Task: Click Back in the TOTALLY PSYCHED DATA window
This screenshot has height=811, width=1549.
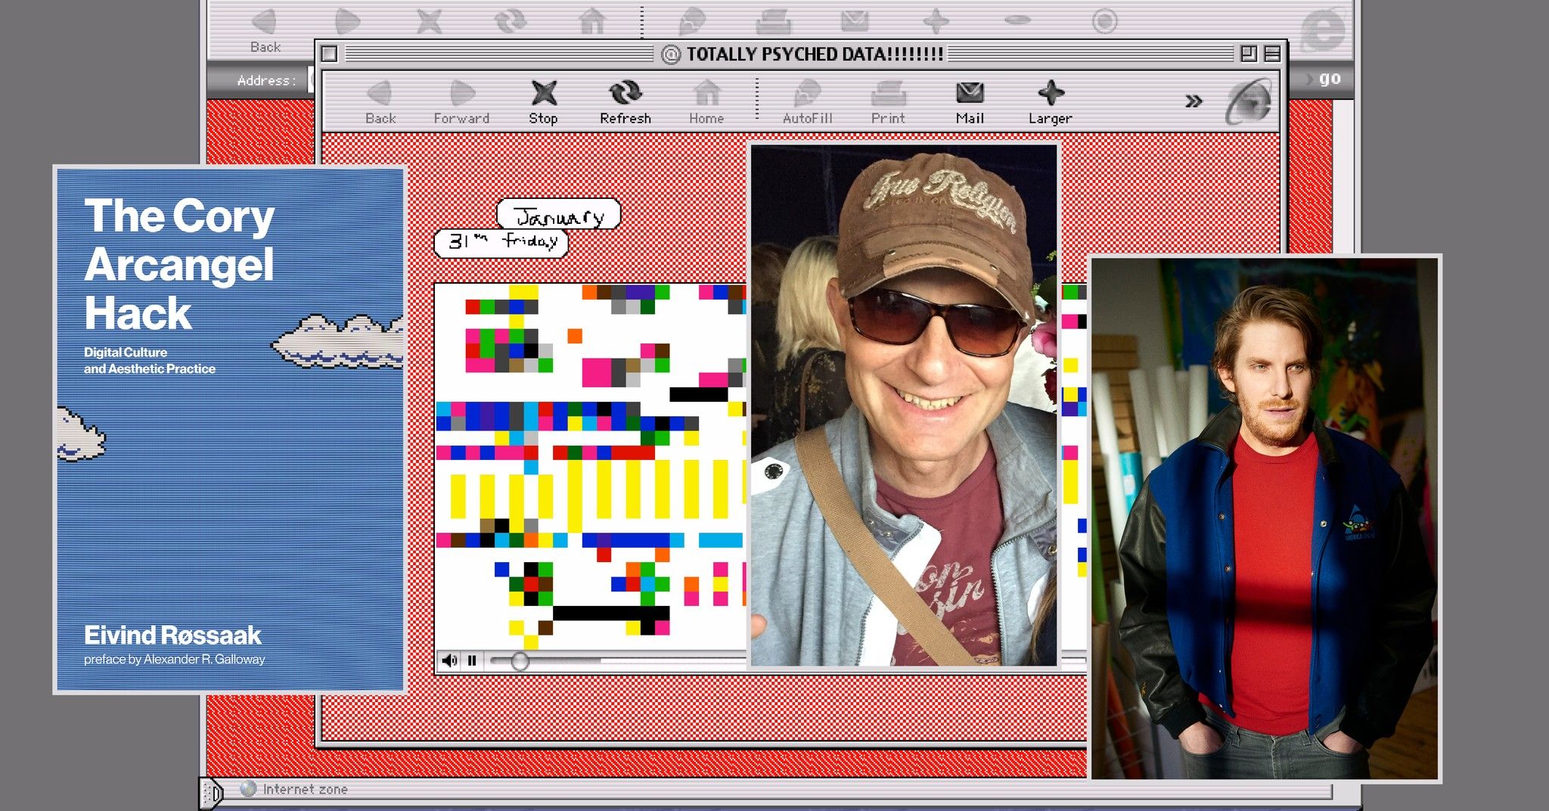Action: coord(380,102)
